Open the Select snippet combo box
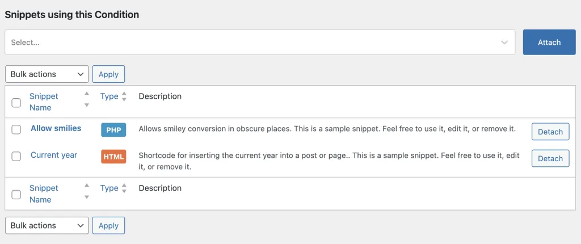 coord(260,42)
